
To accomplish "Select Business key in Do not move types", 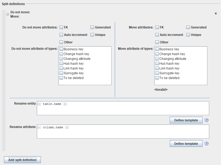I will pos(61,49).
